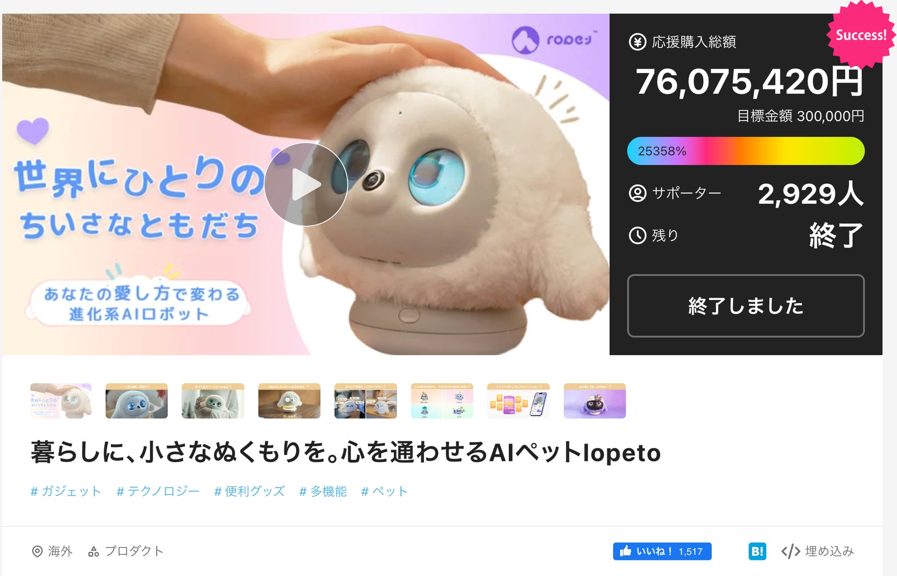Image resolution: width=897 pixels, height=576 pixels.
Task: Click the location pin icon beside 海外
Action: click(37, 551)
